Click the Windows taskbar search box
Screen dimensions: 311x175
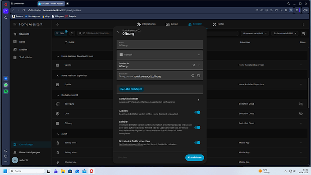tap(27, 171)
